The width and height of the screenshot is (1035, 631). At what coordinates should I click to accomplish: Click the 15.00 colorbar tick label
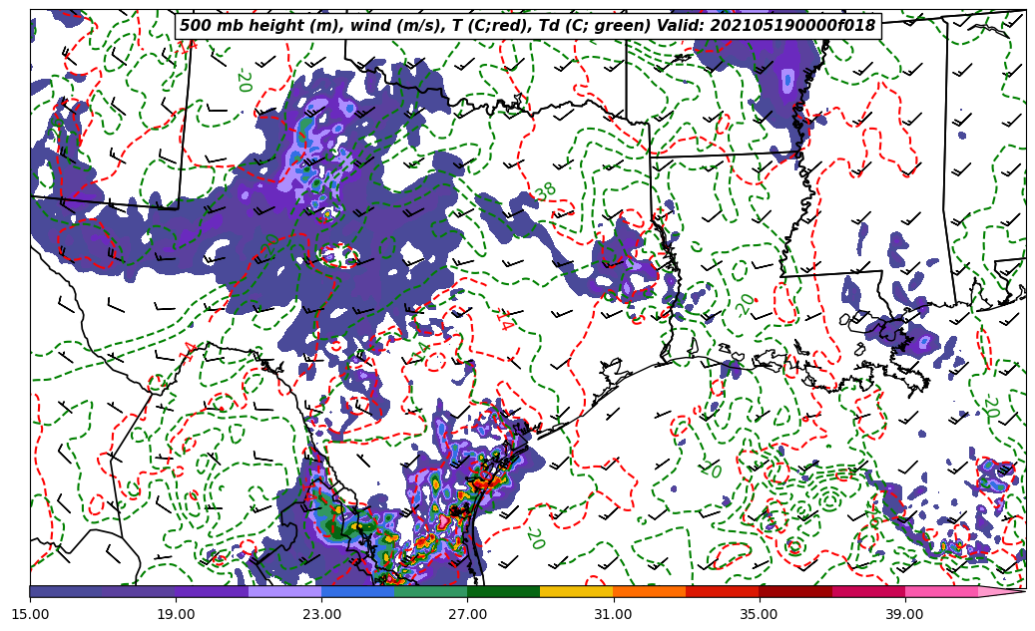tap(30, 615)
